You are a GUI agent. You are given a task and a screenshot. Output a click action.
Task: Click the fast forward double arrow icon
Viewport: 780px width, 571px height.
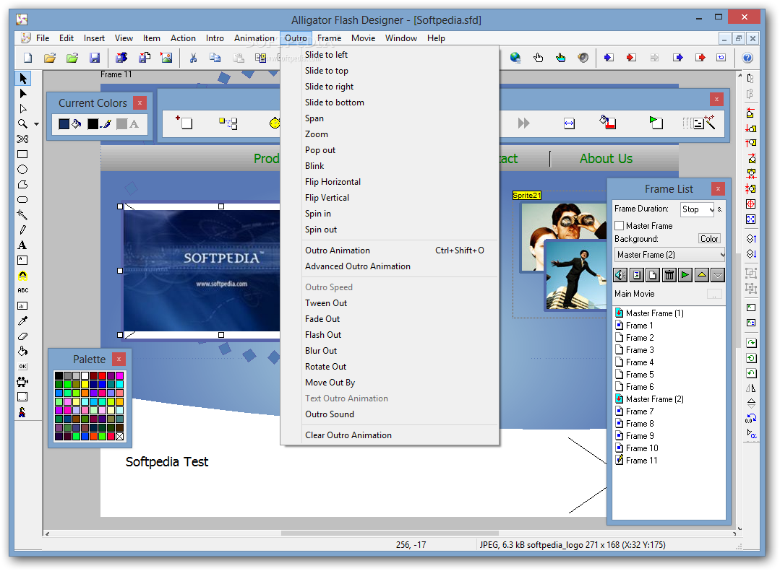tap(524, 123)
